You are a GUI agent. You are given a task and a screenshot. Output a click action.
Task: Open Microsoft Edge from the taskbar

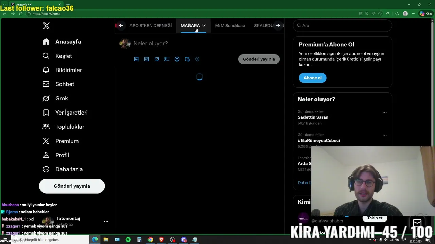(95, 240)
